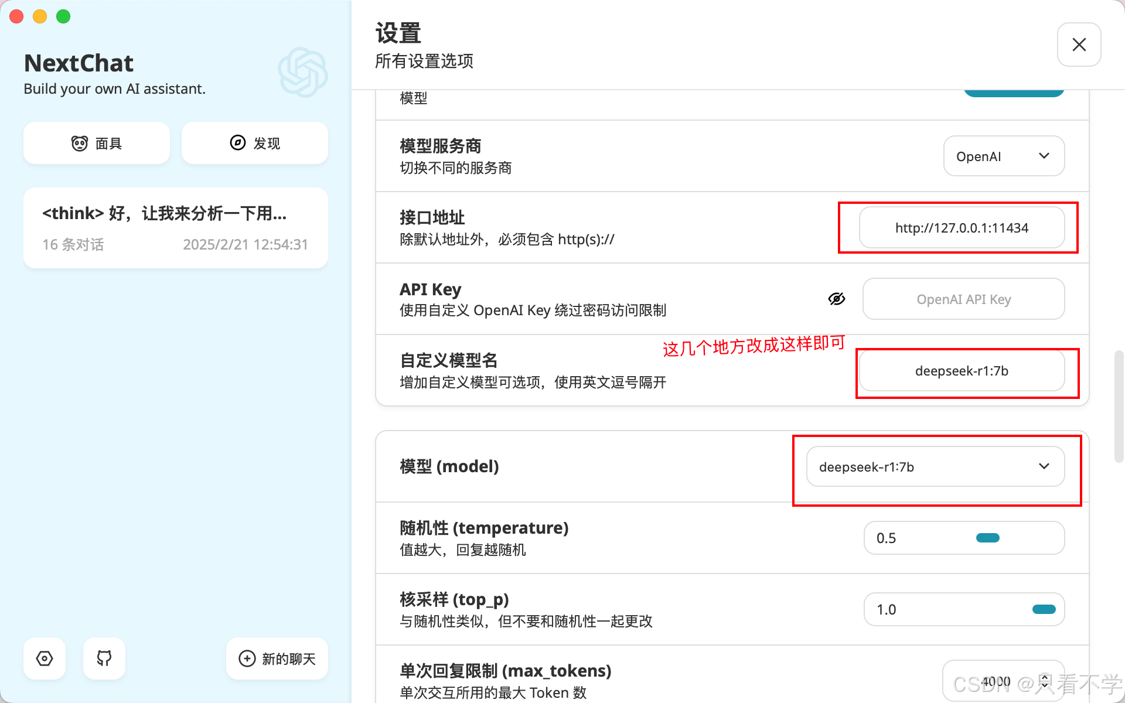Image resolution: width=1125 pixels, height=703 pixels.
Task: Close settings with the X icon
Action: (x=1079, y=45)
